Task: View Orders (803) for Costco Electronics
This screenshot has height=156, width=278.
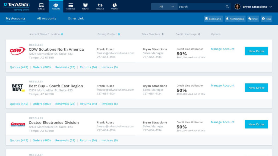Action: pyautogui.click(x=42, y=141)
